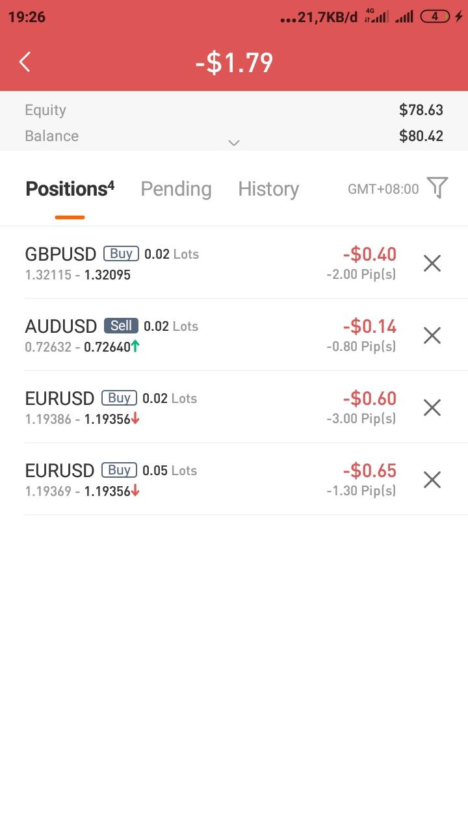The width and height of the screenshot is (468, 832).
Task: Tap the back arrow icon
Action: pyautogui.click(x=25, y=62)
